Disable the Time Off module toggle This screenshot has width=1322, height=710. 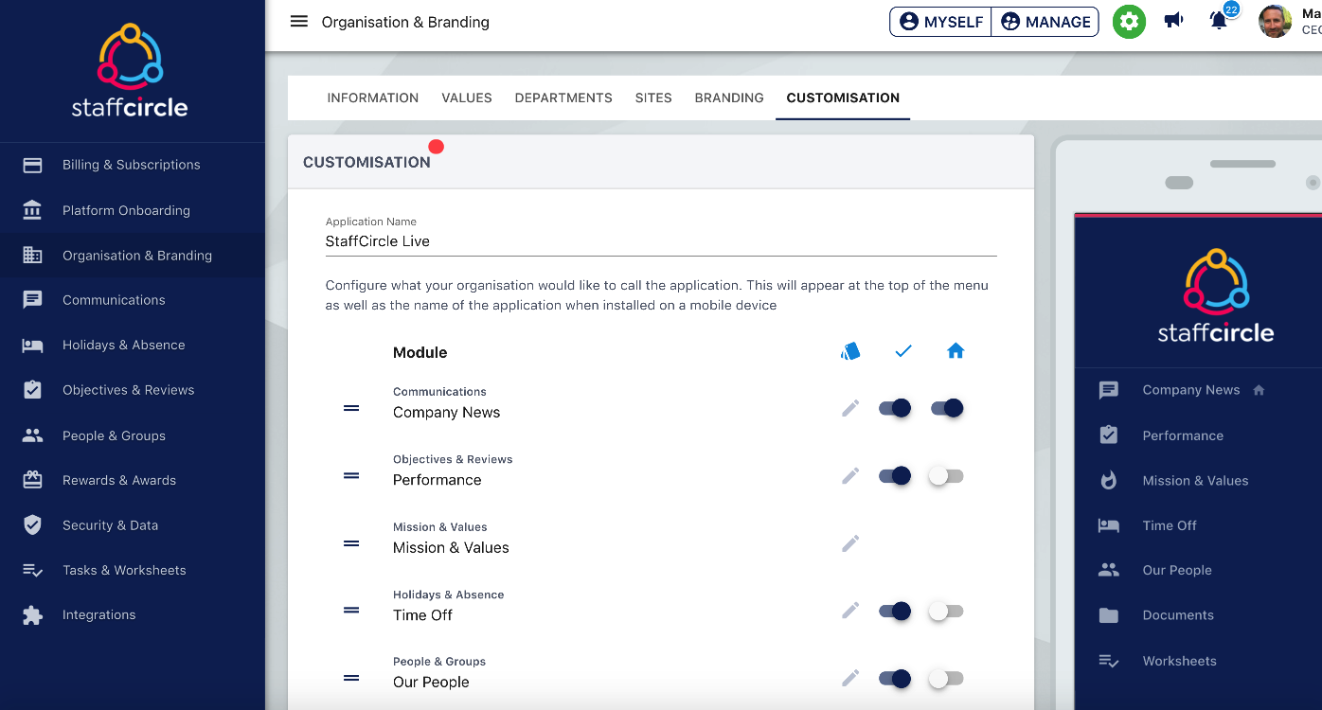(x=895, y=611)
